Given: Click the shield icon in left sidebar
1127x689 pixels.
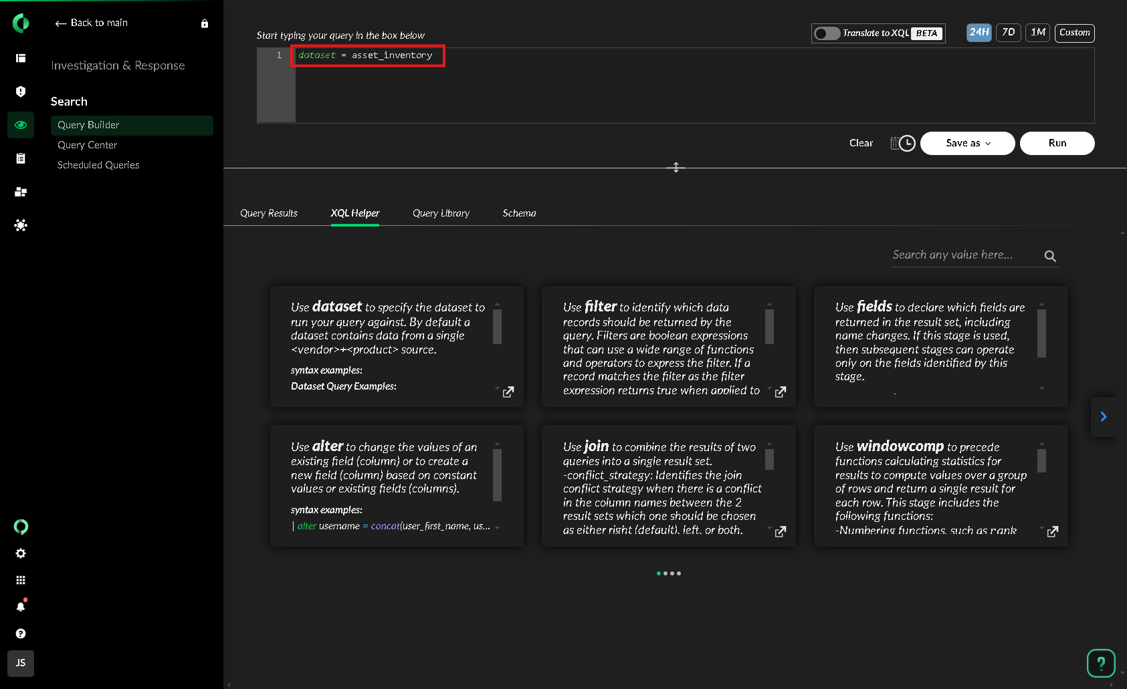Looking at the screenshot, I should tap(21, 92).
